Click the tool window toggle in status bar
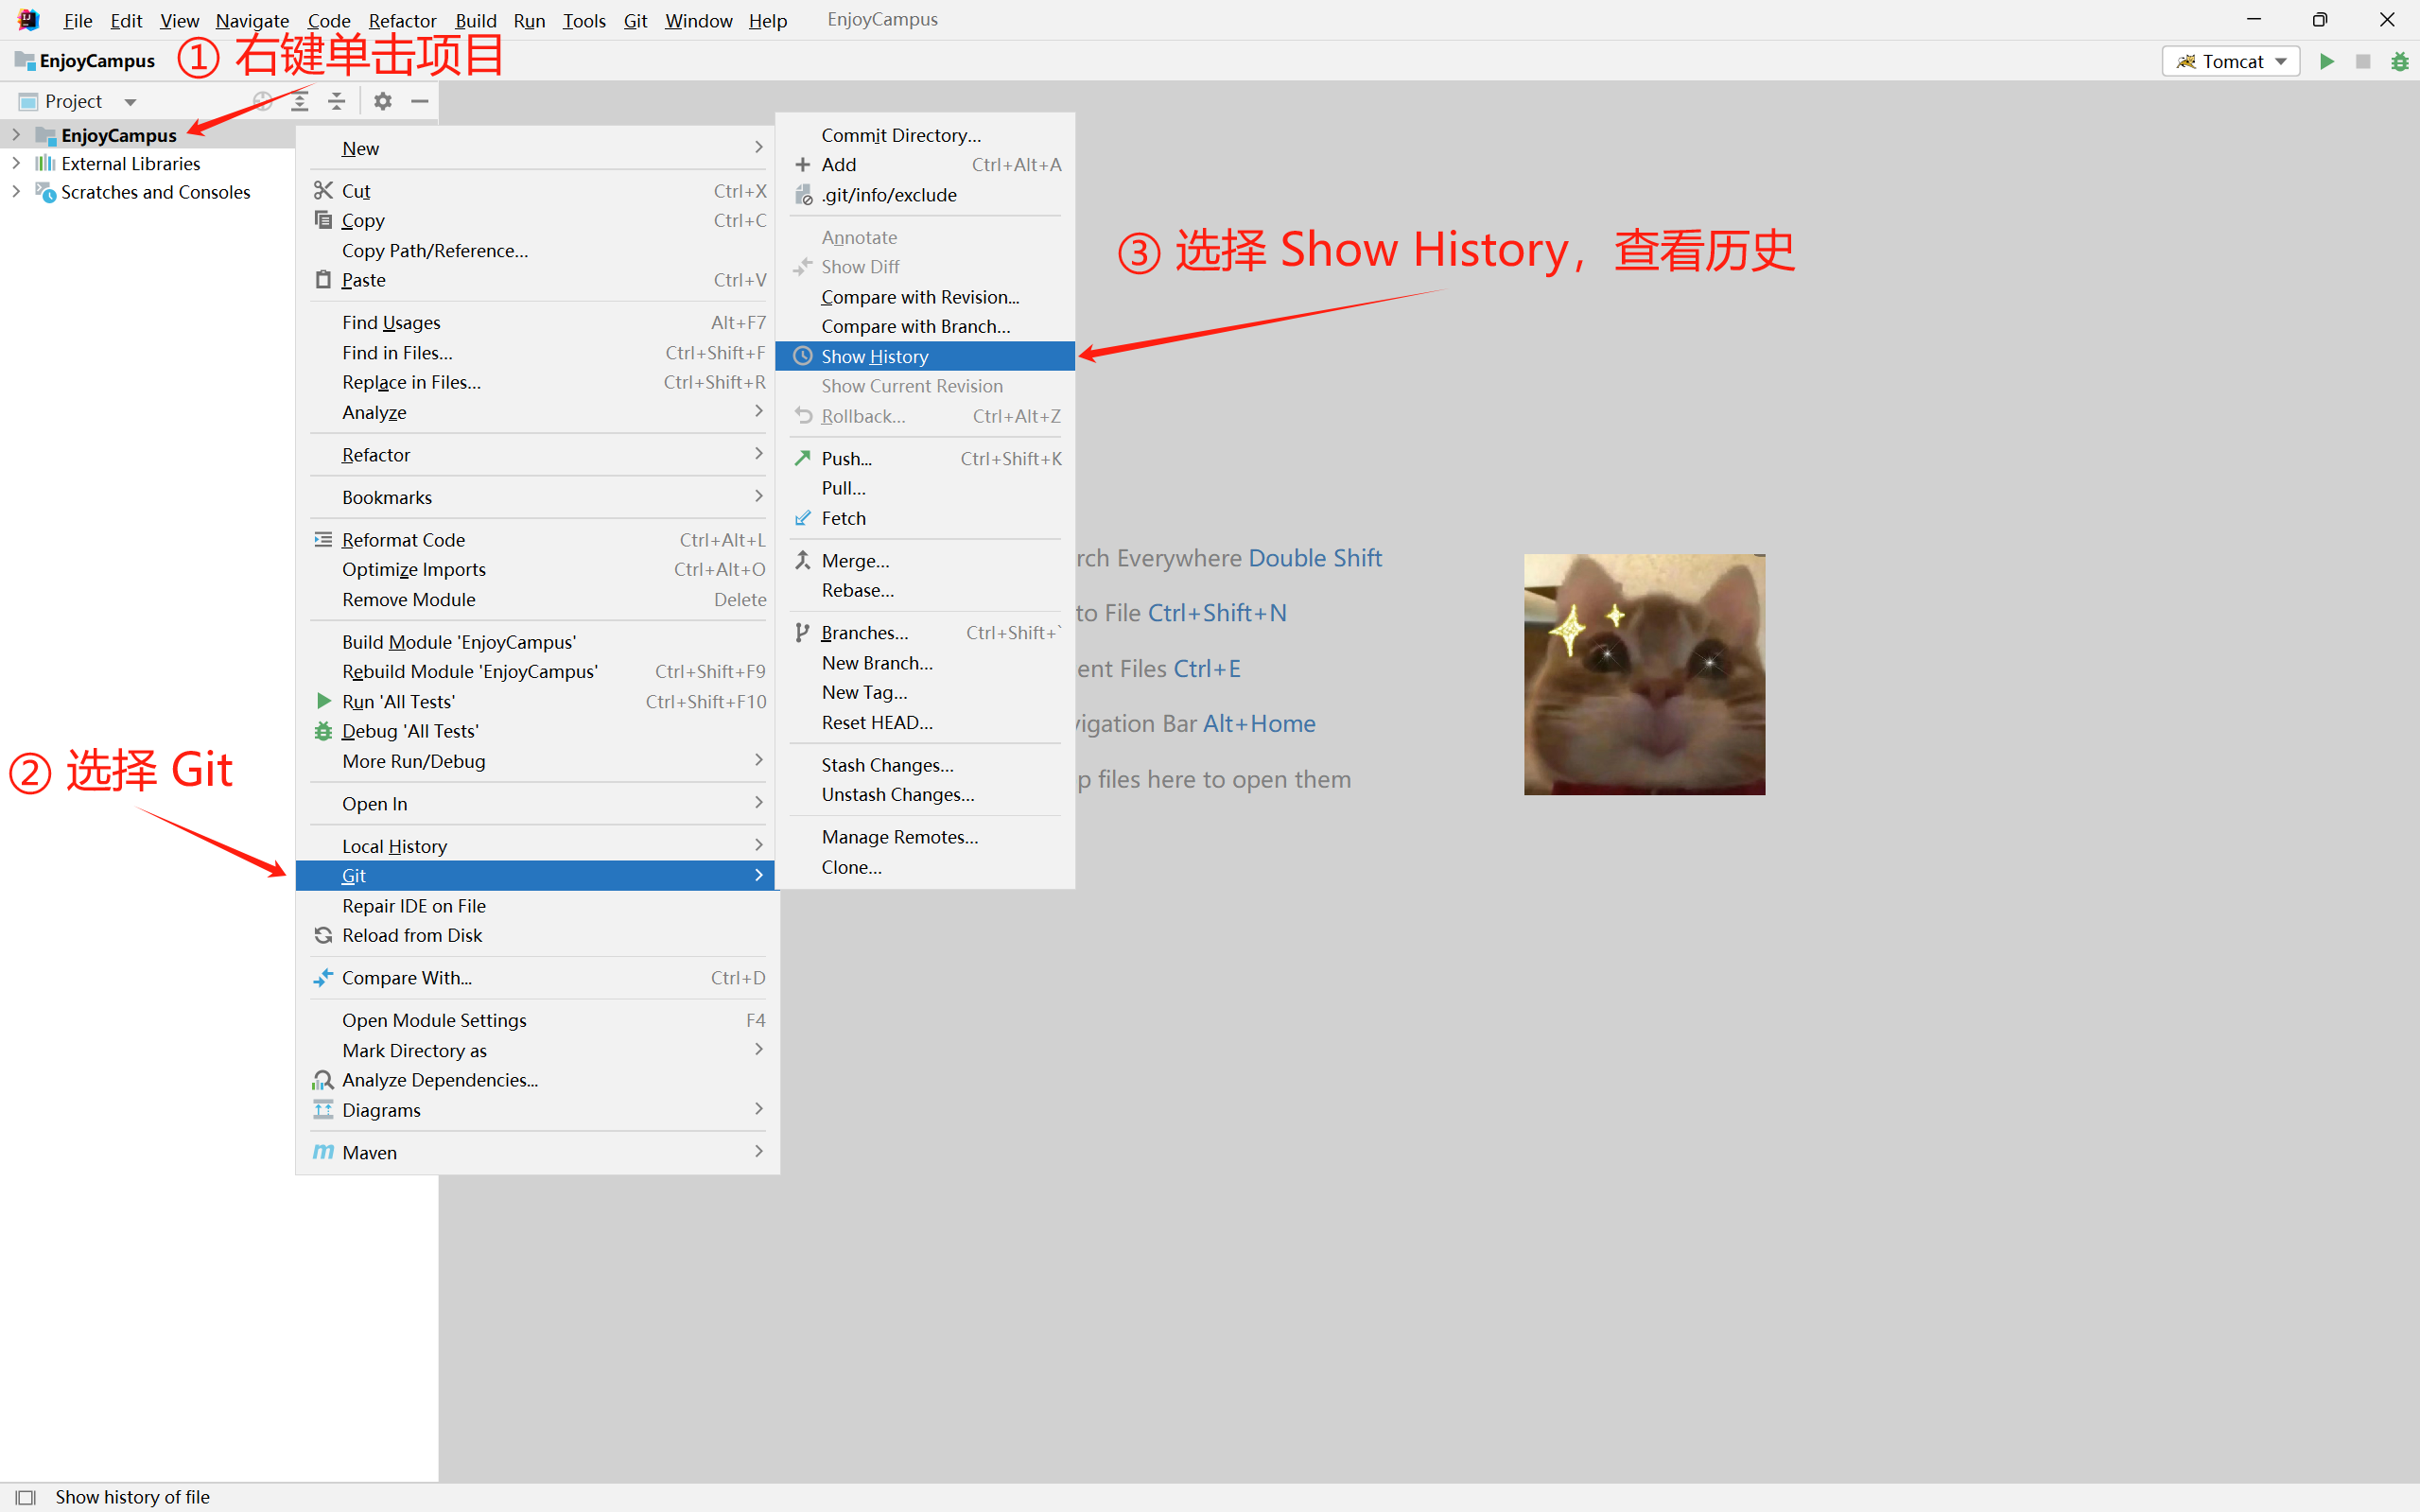Screen dimensions: 2420x1512 pos(26,1497)
